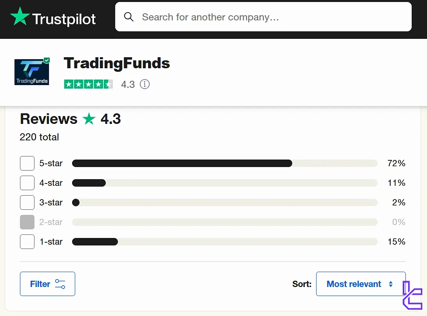
Task: Click the purple logo in bottom corner
Action: point(413,295)
